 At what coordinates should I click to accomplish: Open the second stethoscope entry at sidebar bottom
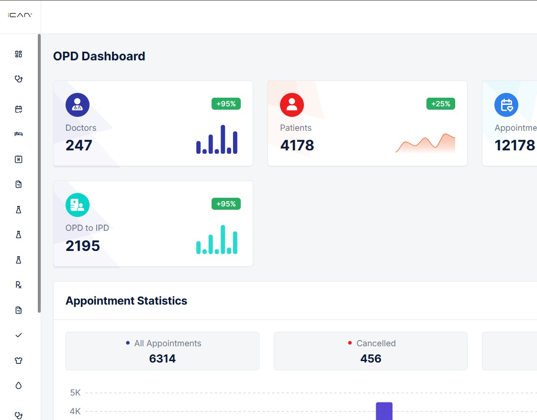click(18, 415)
